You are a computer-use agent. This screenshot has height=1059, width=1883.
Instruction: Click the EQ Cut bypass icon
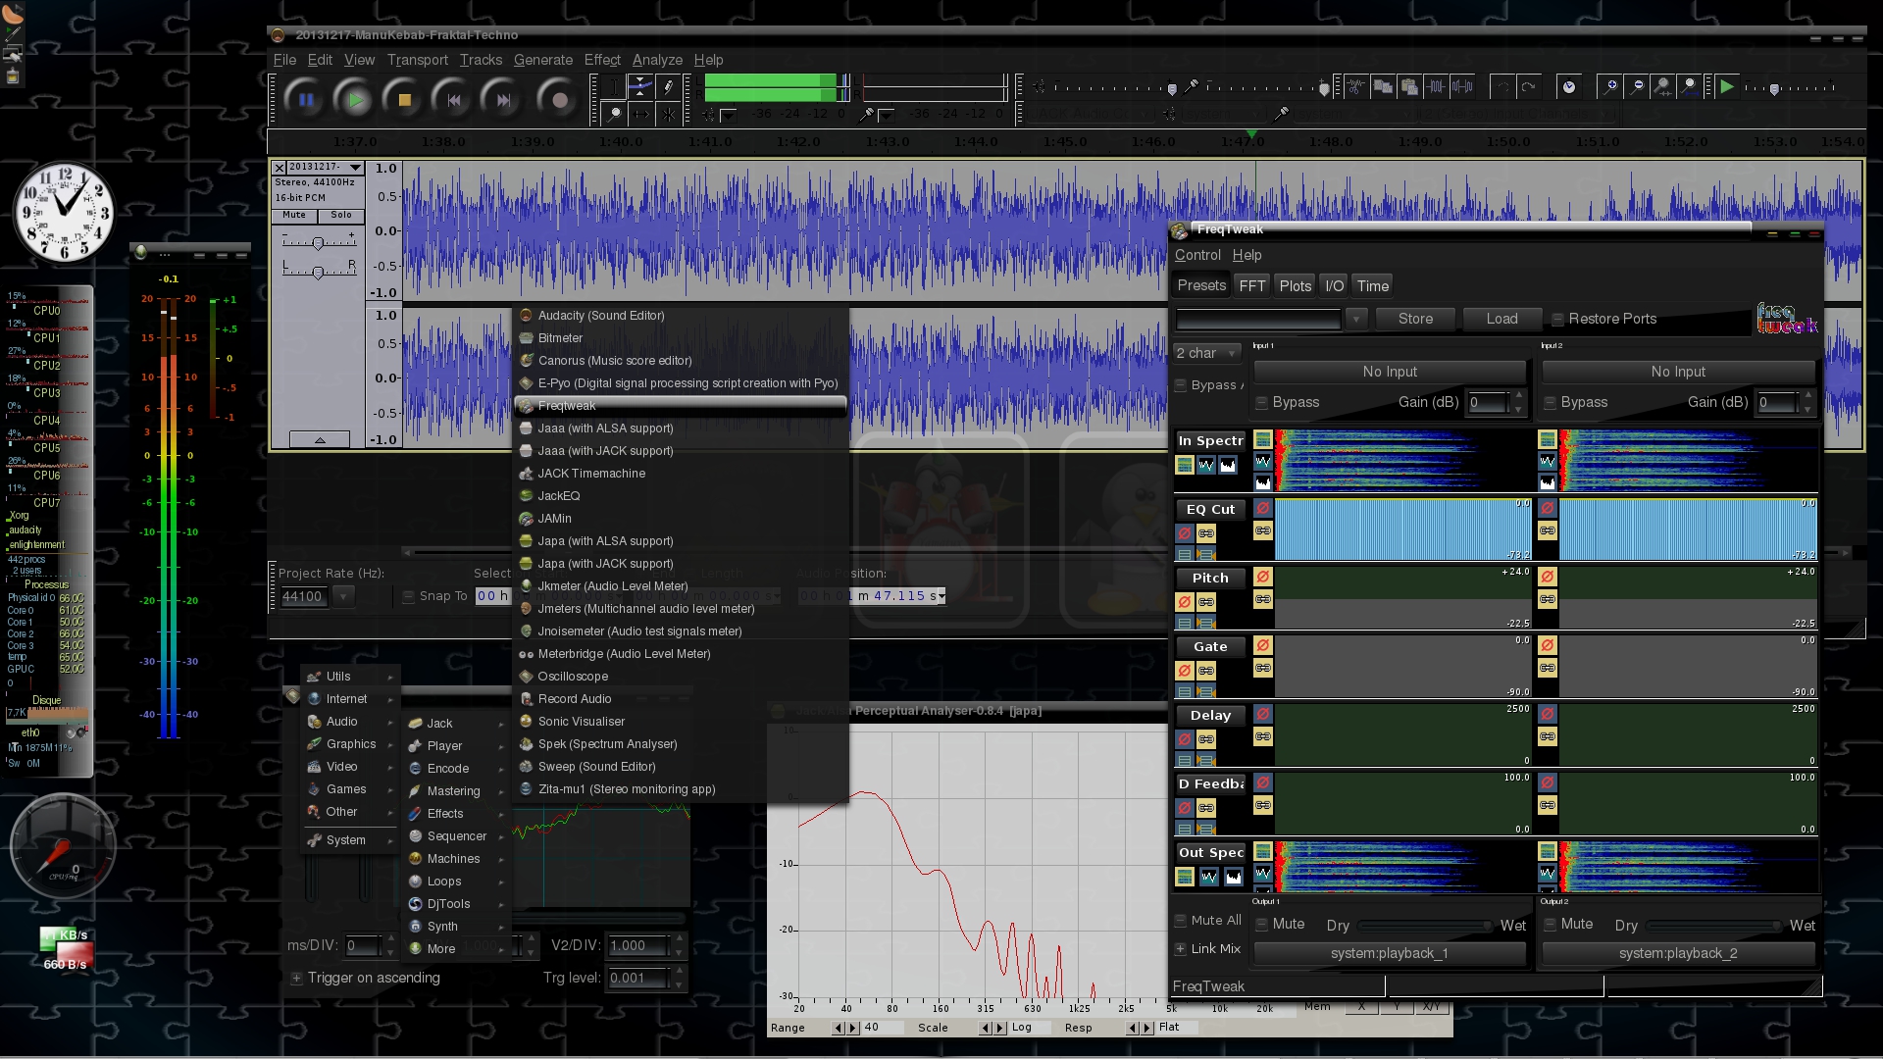[x=1184, y=533]
